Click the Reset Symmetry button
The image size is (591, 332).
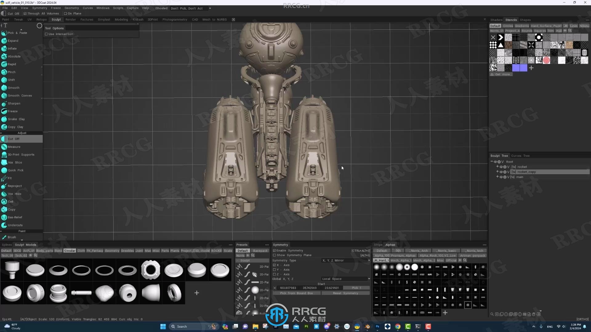pyautogui.click(x=346, y=293)
